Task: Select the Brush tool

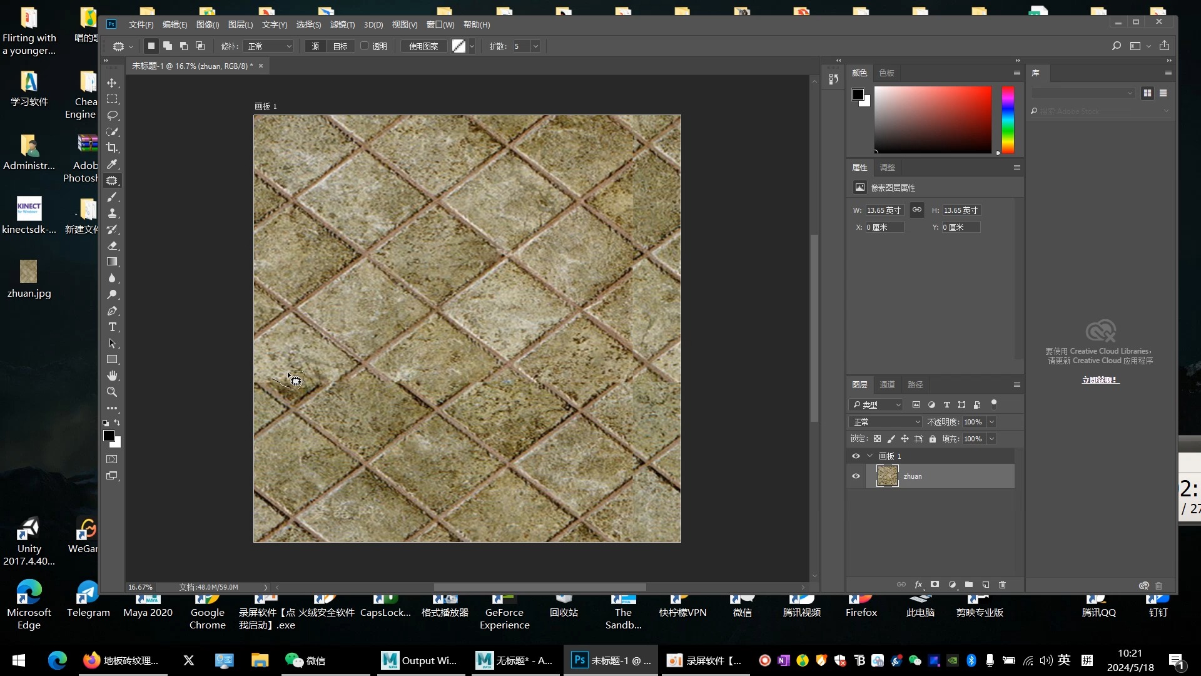Action: (x=112, y=197)
